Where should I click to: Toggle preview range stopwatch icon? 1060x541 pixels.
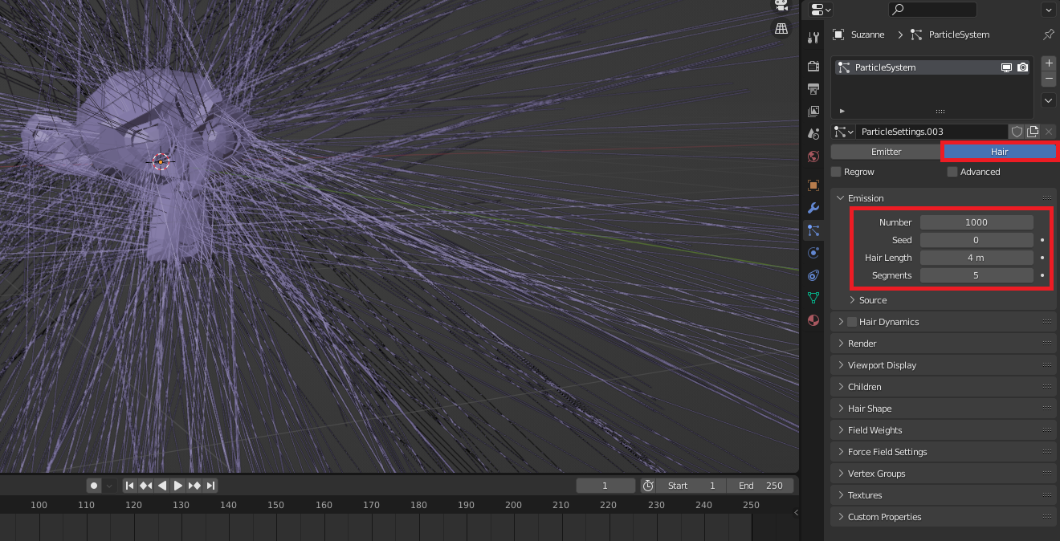click(x=648, y=486)
